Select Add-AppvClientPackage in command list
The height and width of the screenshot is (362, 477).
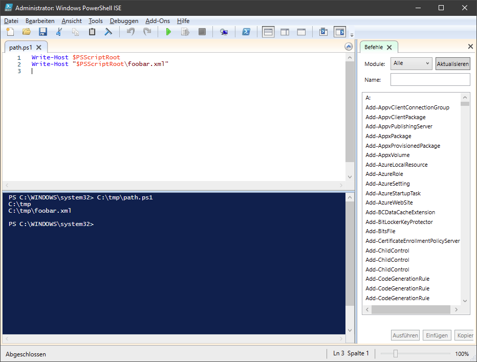point(396,117)
